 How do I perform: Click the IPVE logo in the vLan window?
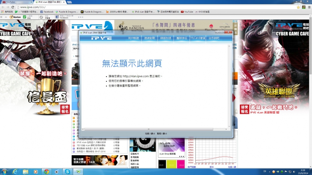101,38
